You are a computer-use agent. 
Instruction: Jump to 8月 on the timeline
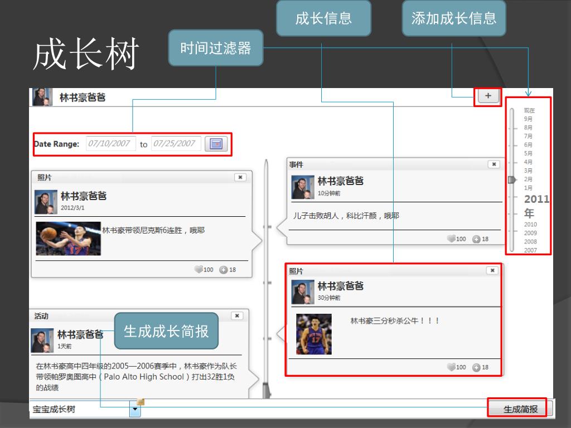[x=528, y=128]
